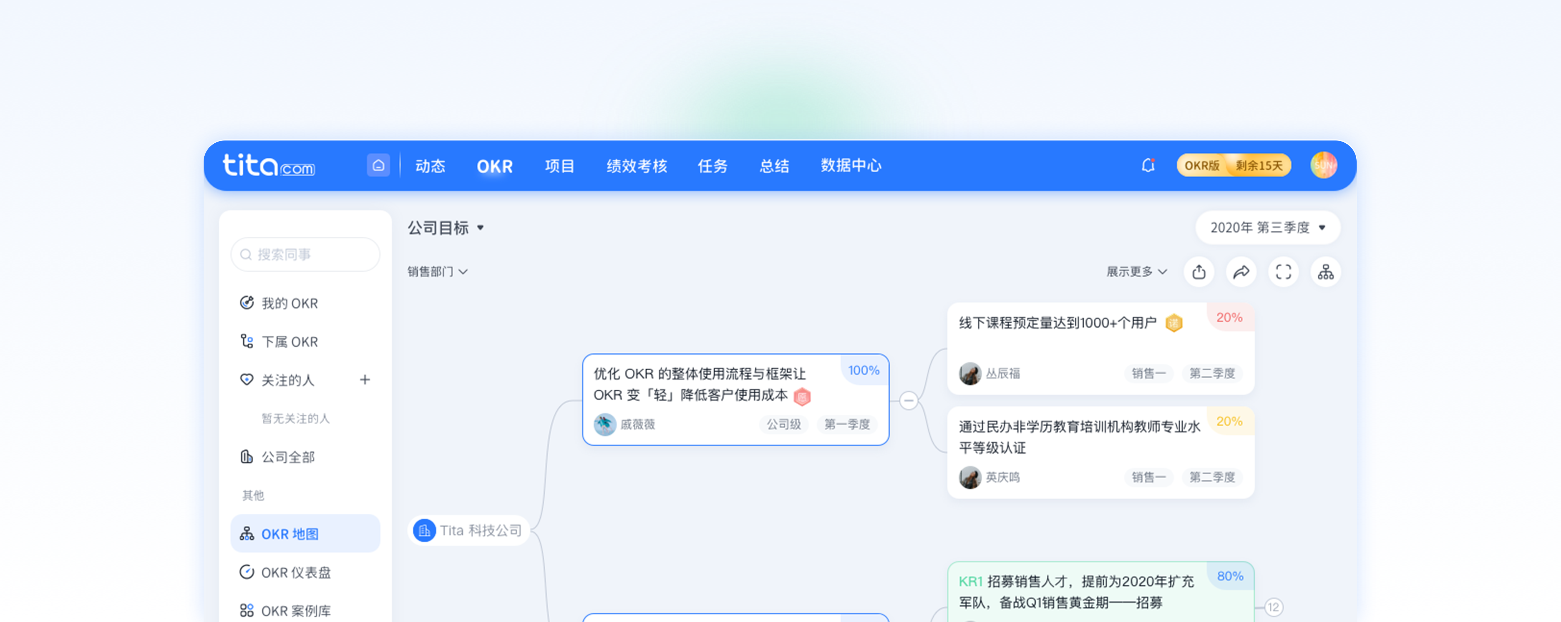Click the OKR 仪表盘 gauge icon
1561x622 pixels.
point(247,572)
